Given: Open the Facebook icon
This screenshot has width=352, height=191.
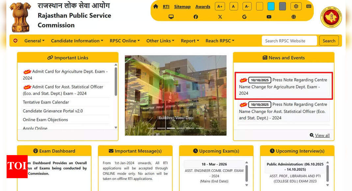Looking at the screenshot, I should coord(196,16).
